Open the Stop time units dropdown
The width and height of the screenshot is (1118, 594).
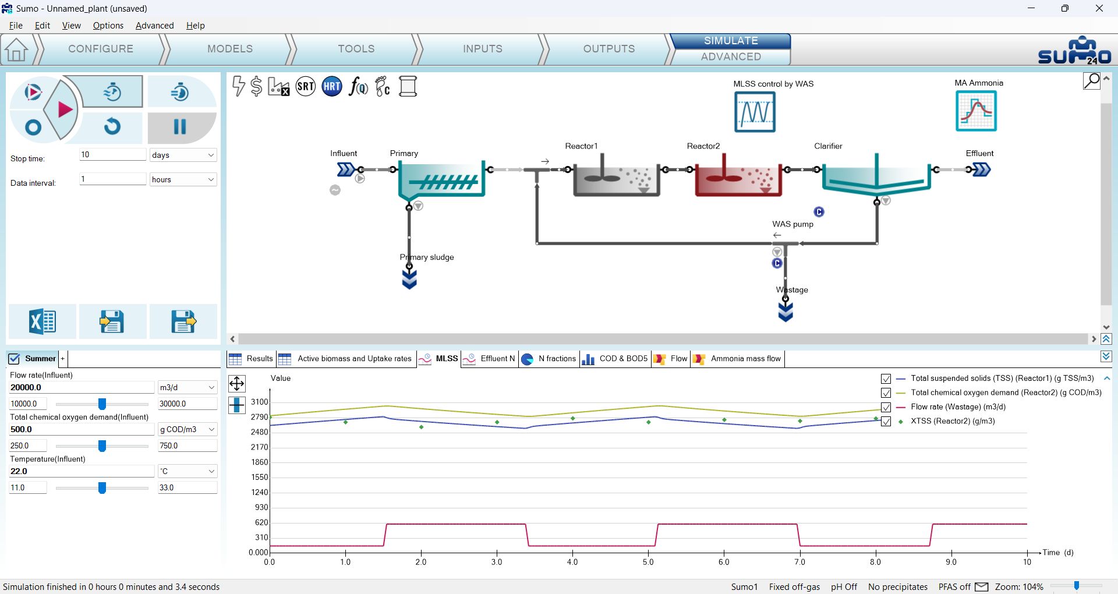[183, 155]
